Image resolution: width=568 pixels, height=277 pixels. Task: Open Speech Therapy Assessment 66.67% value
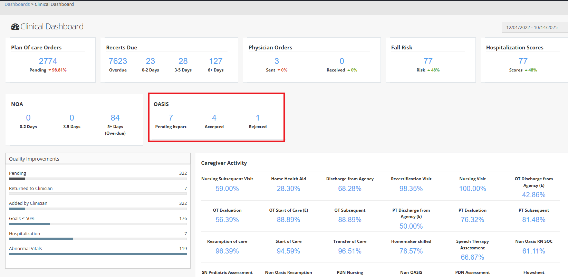tap(472, 257)
